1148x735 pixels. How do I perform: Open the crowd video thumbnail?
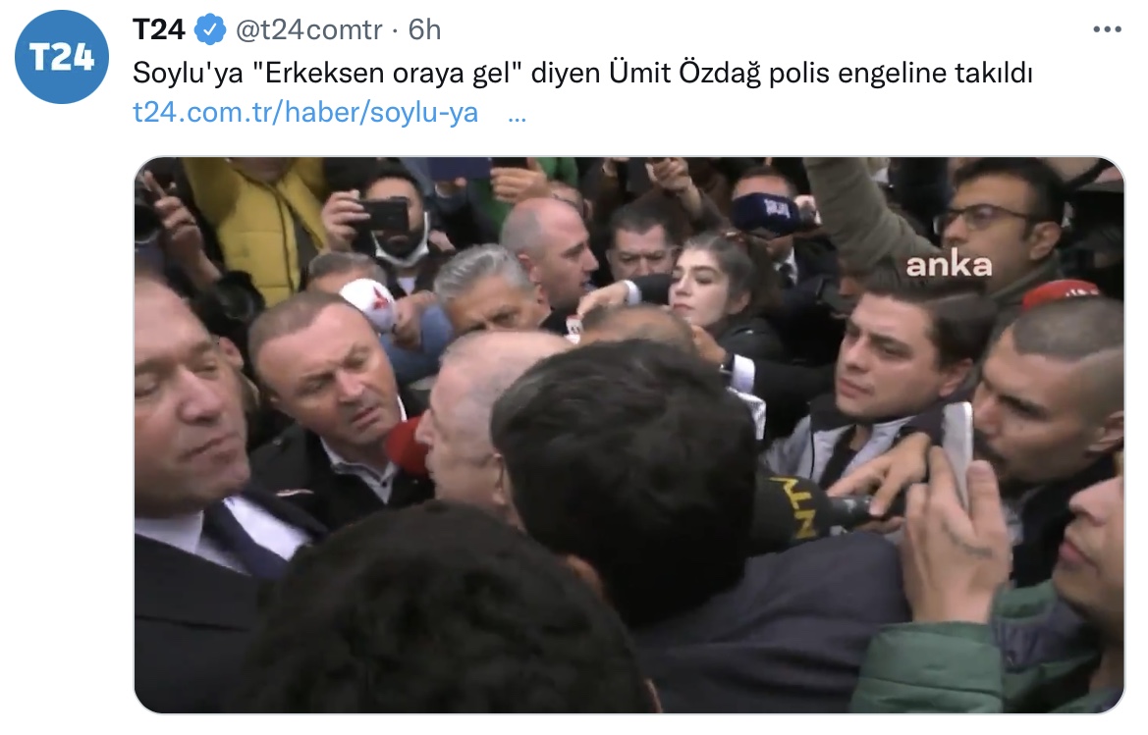click(629, 435)
